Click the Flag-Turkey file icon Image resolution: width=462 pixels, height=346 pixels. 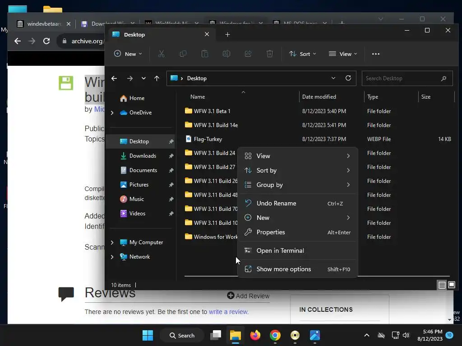click(x=189, y=139)
